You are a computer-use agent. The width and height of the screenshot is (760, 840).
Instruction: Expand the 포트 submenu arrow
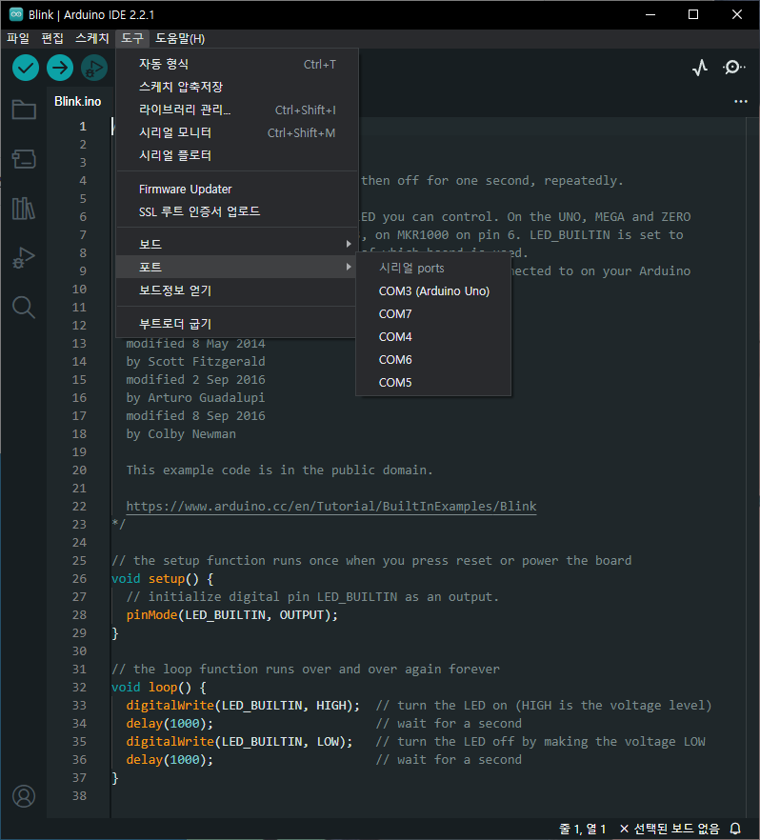click(x=349, y=267)
